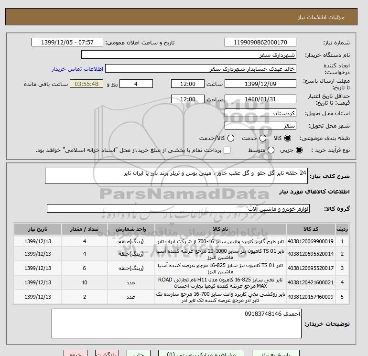Click the buyer notes box with احمدی 09183748146
Image resolution: width=368 pixels, height=356 pixels.
(176, 324)
